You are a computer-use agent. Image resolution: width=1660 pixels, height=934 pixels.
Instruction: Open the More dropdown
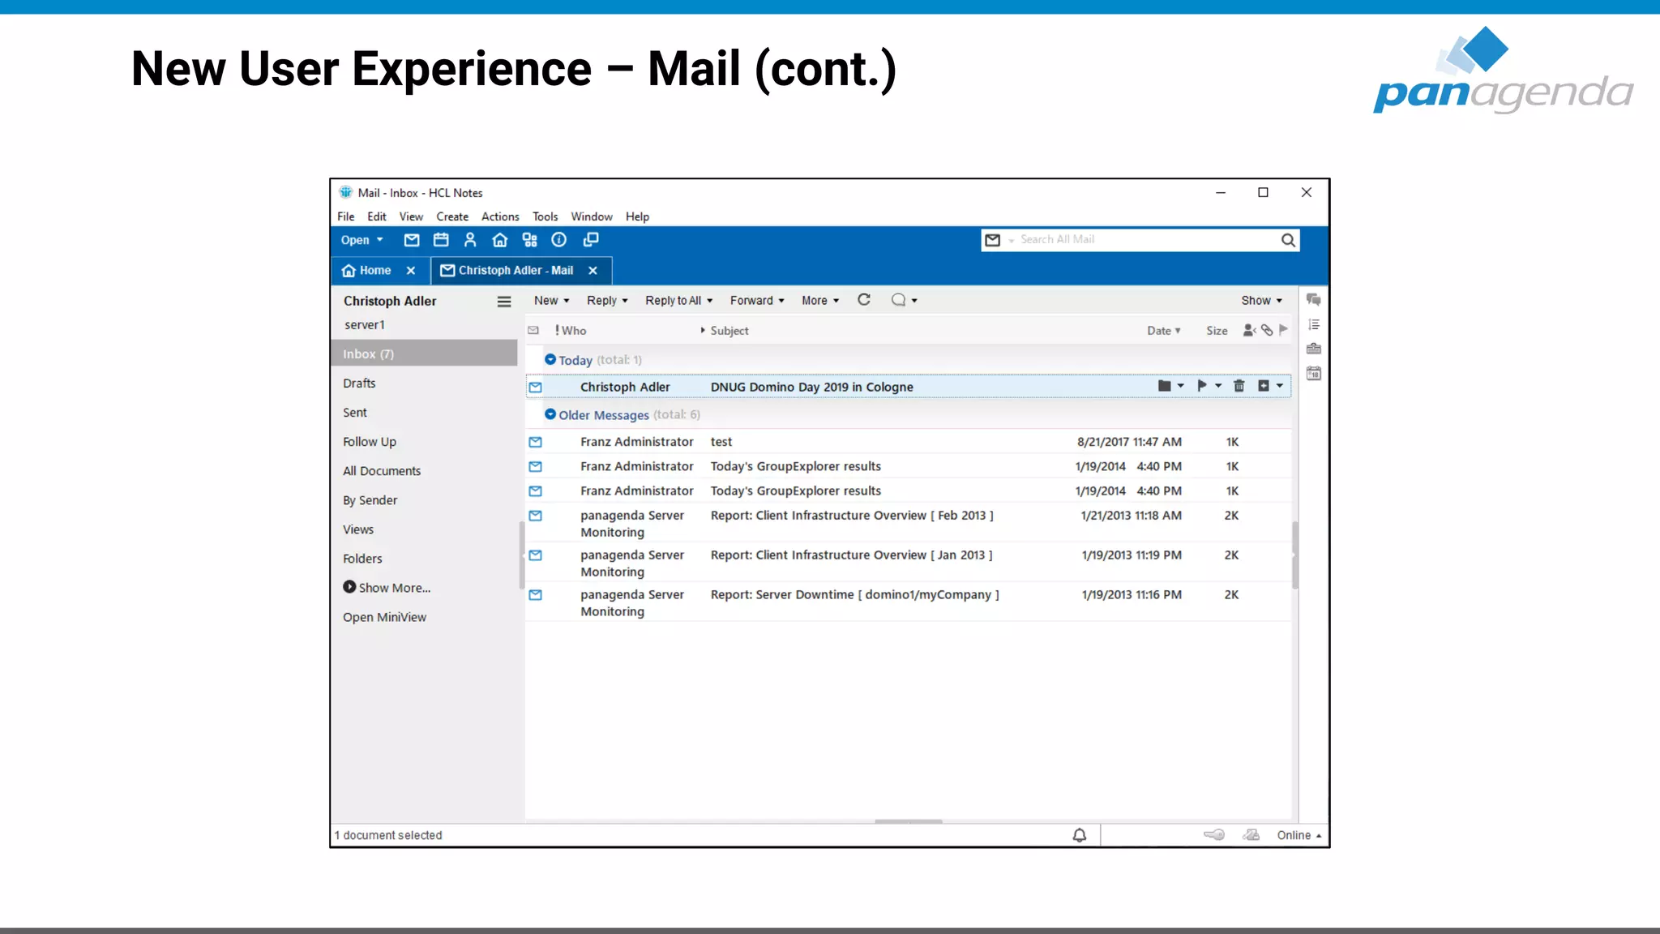click(x=820, y=300)
